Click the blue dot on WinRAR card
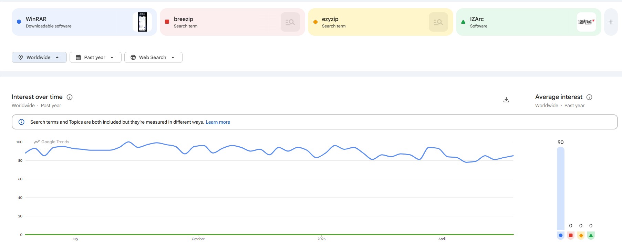Screen dimensions: 622x249 click(x=19, y=22)
